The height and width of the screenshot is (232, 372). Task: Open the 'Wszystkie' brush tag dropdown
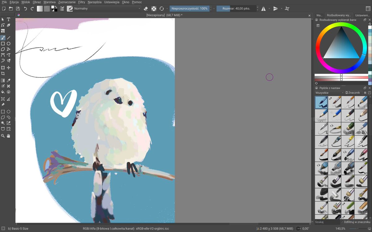(x=329, y=93)
